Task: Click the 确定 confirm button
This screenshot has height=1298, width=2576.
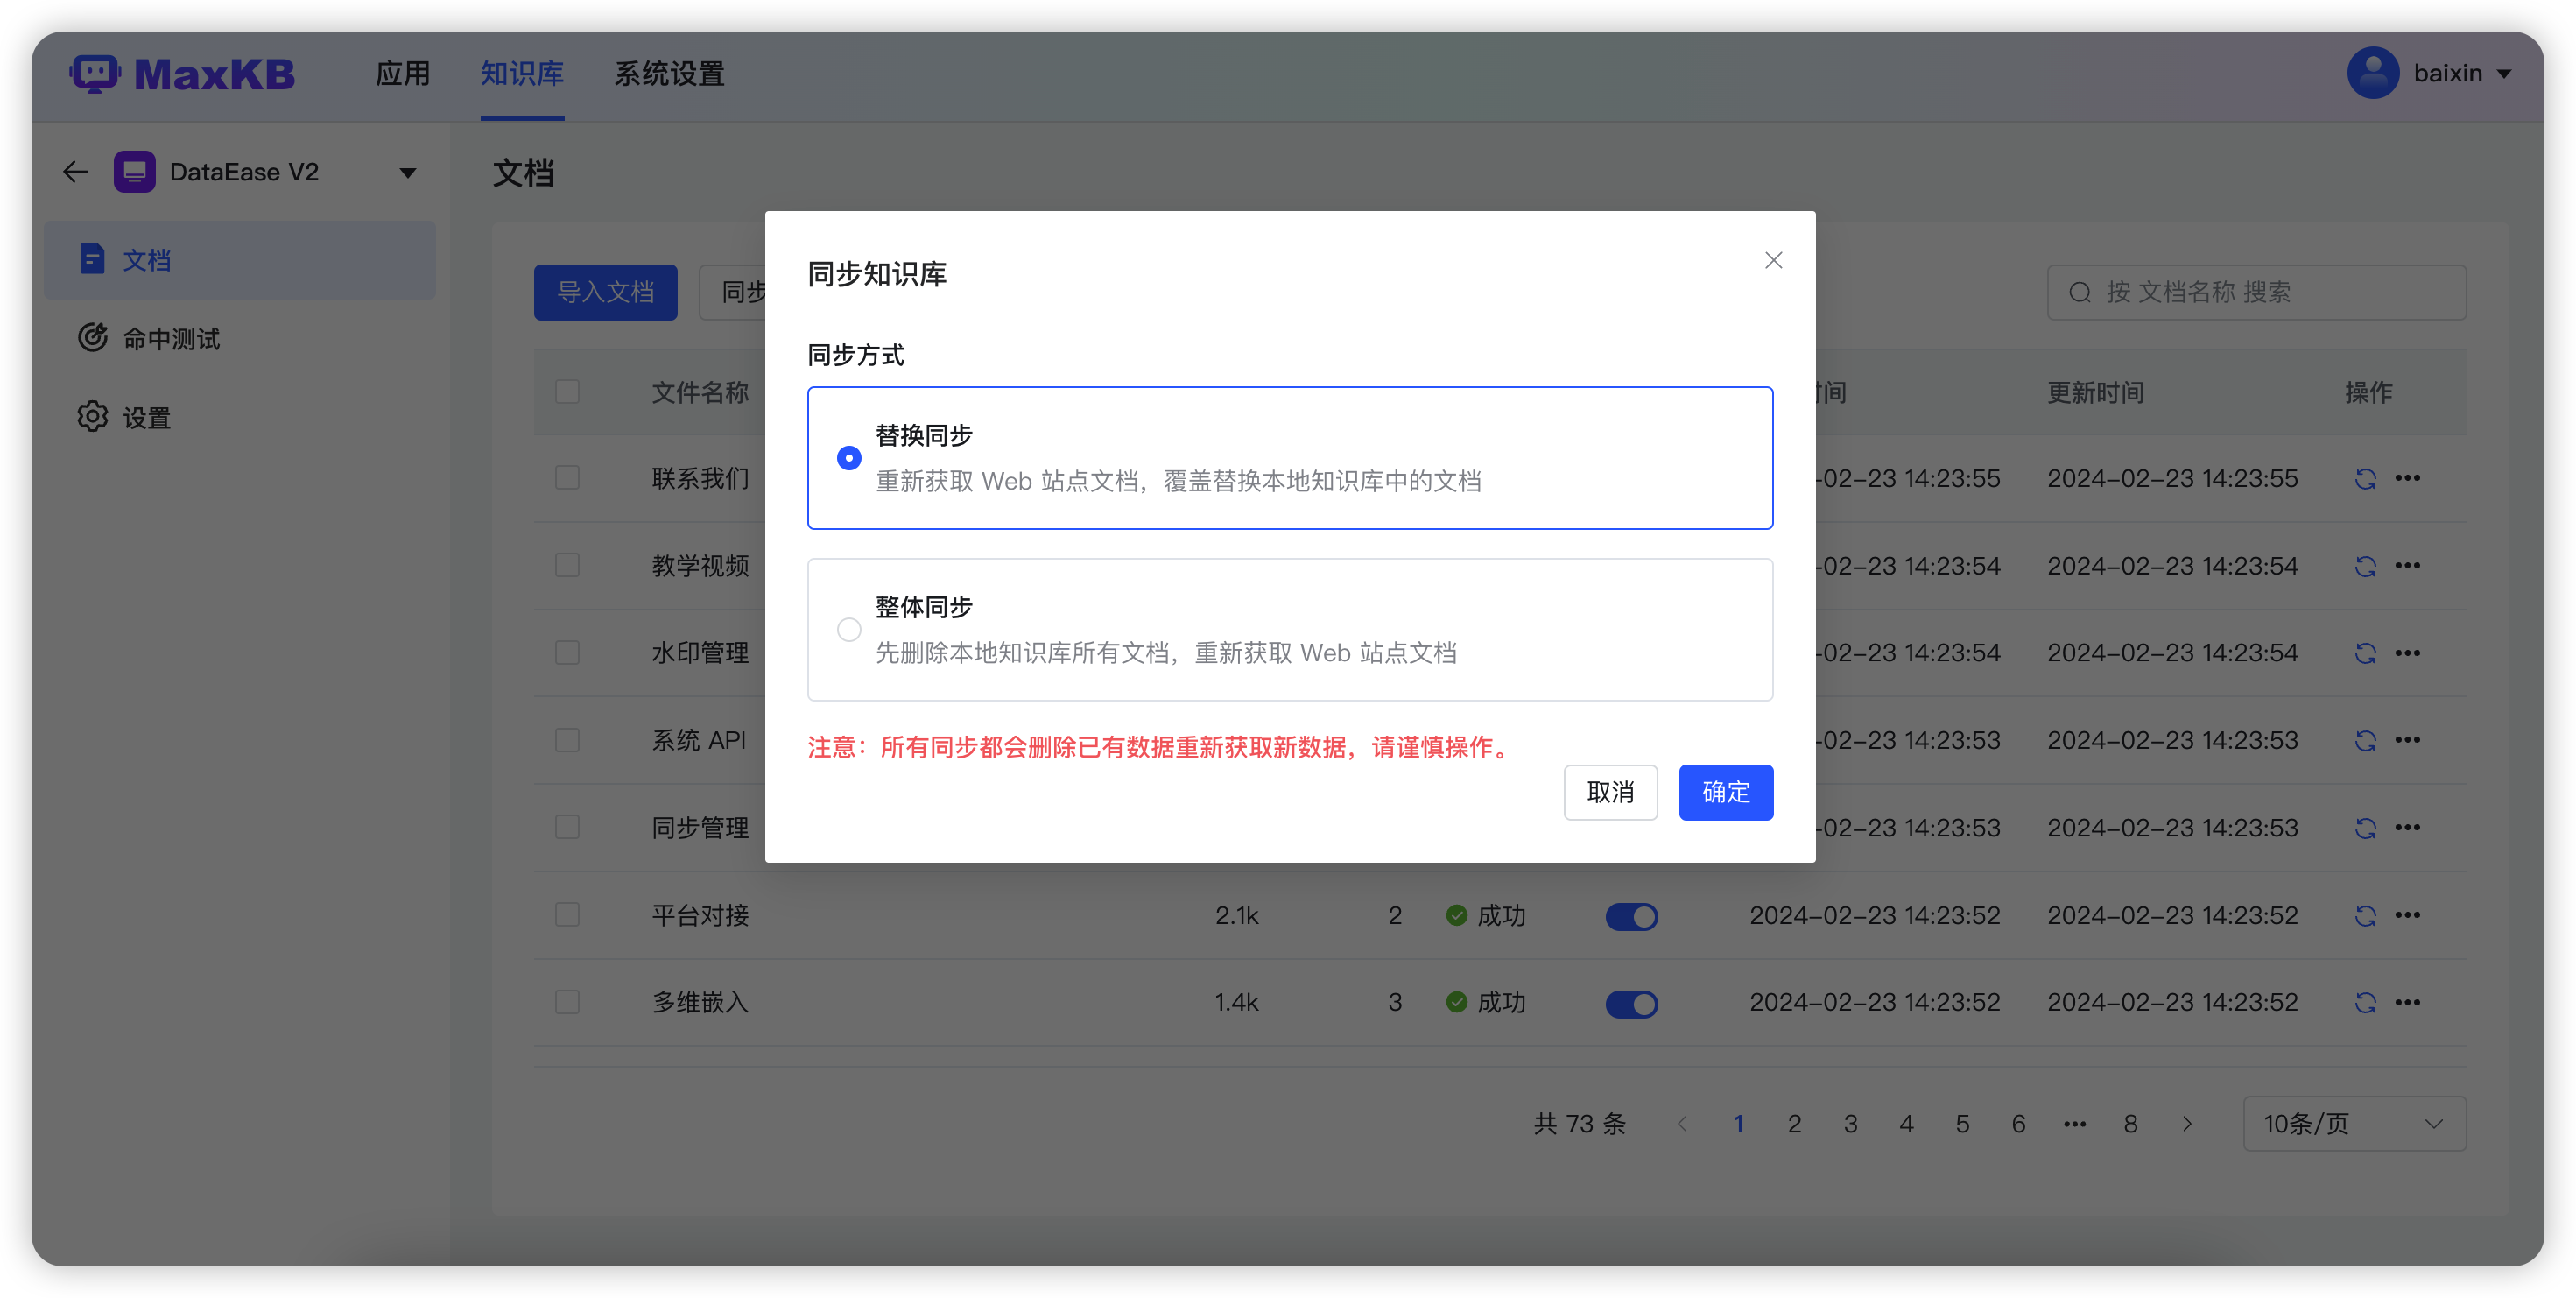Action: click(x=1725, y=792)
